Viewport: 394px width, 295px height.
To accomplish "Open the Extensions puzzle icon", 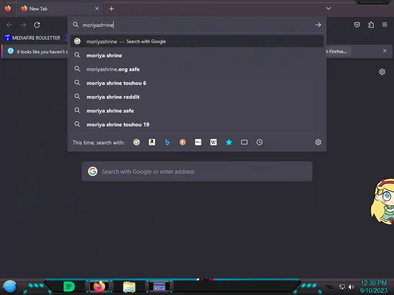I will 371,25.
